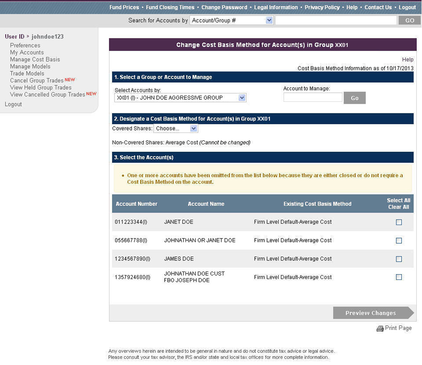
Task: Open Preferences in the sidebar
Action: click(25, 45)
